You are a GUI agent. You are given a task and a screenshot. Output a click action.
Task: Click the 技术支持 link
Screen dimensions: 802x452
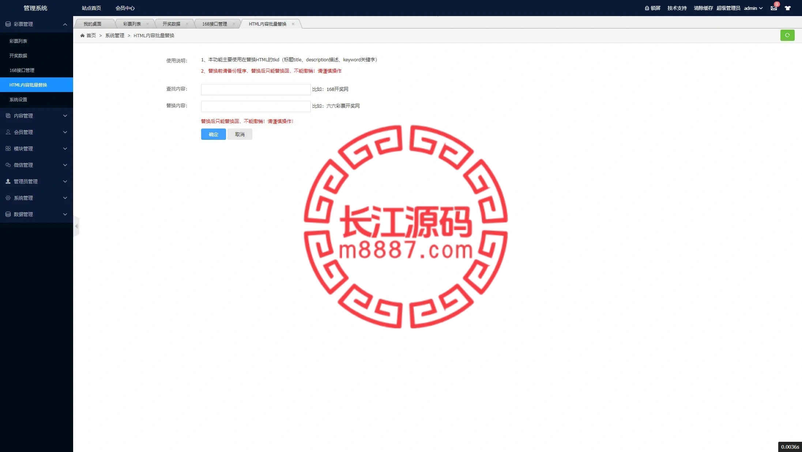[x=677, y=8]
